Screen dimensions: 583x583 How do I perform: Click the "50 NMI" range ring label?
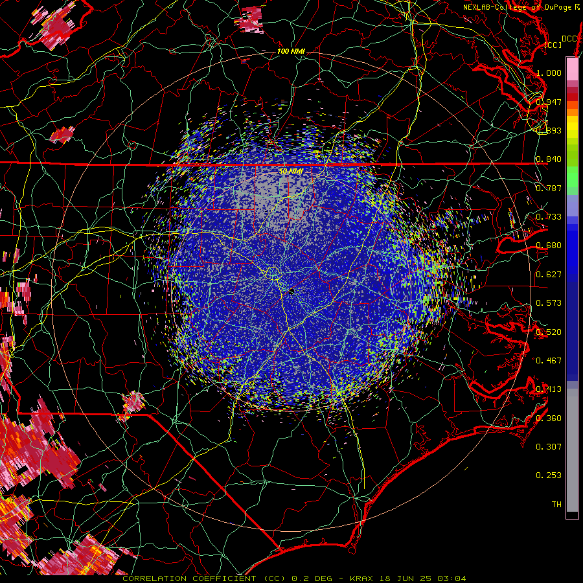click(291, 172)
